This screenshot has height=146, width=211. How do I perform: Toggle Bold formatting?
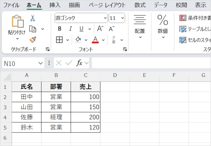(x=59, y=29)
